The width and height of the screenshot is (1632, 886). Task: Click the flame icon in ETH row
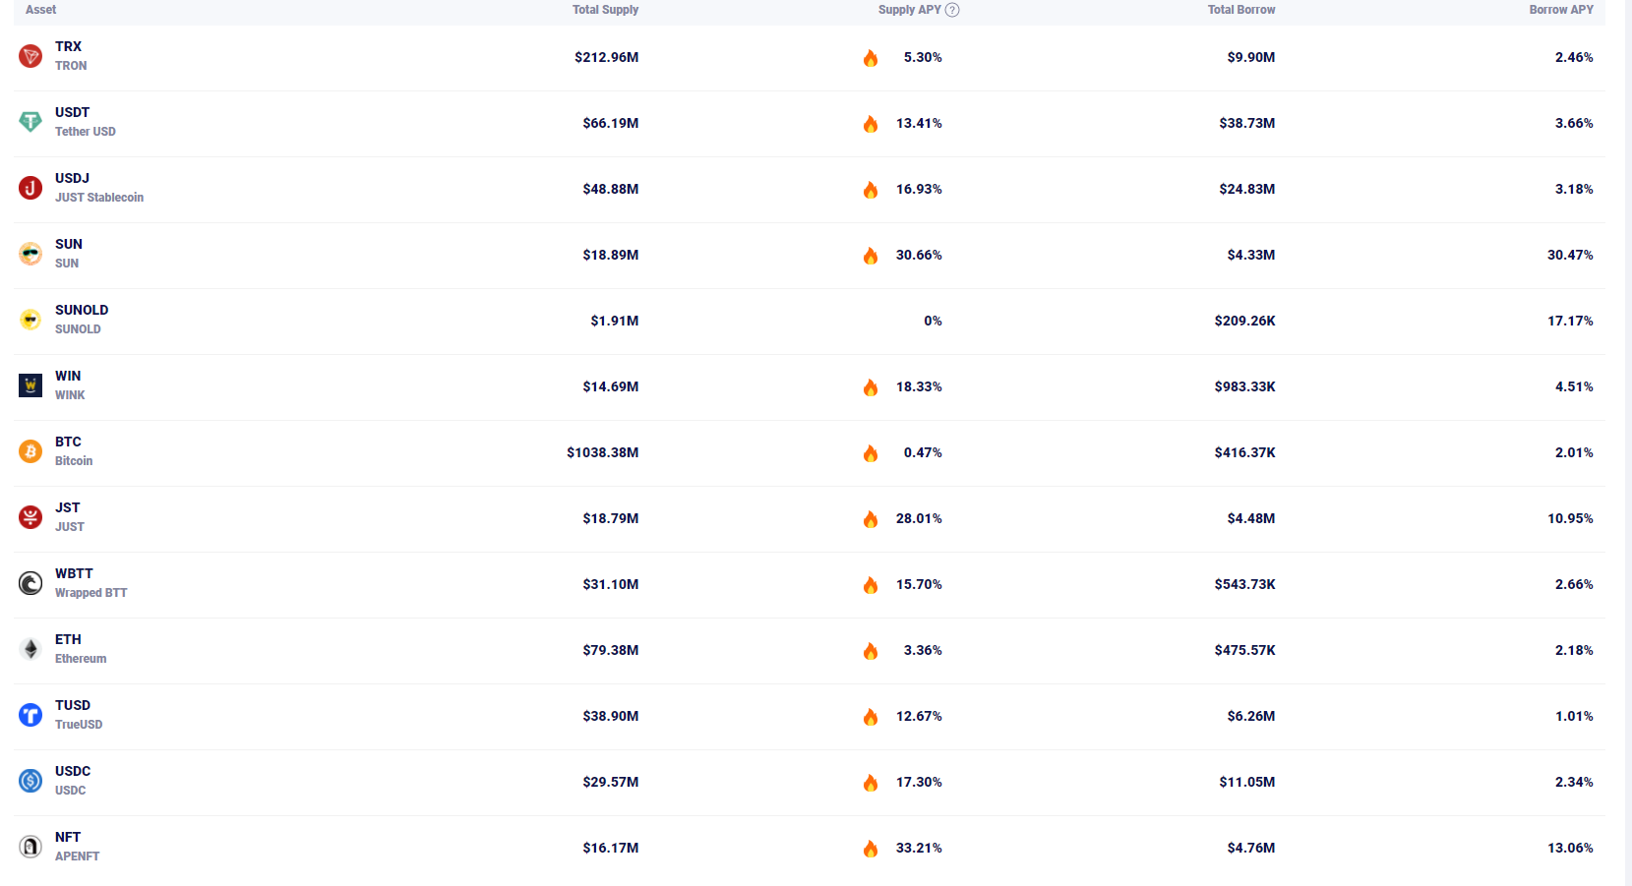pos(871,651)
